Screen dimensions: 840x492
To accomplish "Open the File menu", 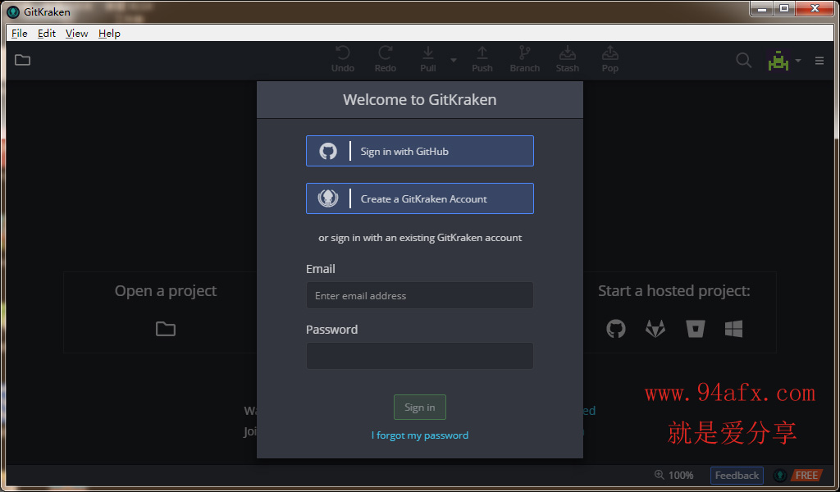I will coord(20,33).
